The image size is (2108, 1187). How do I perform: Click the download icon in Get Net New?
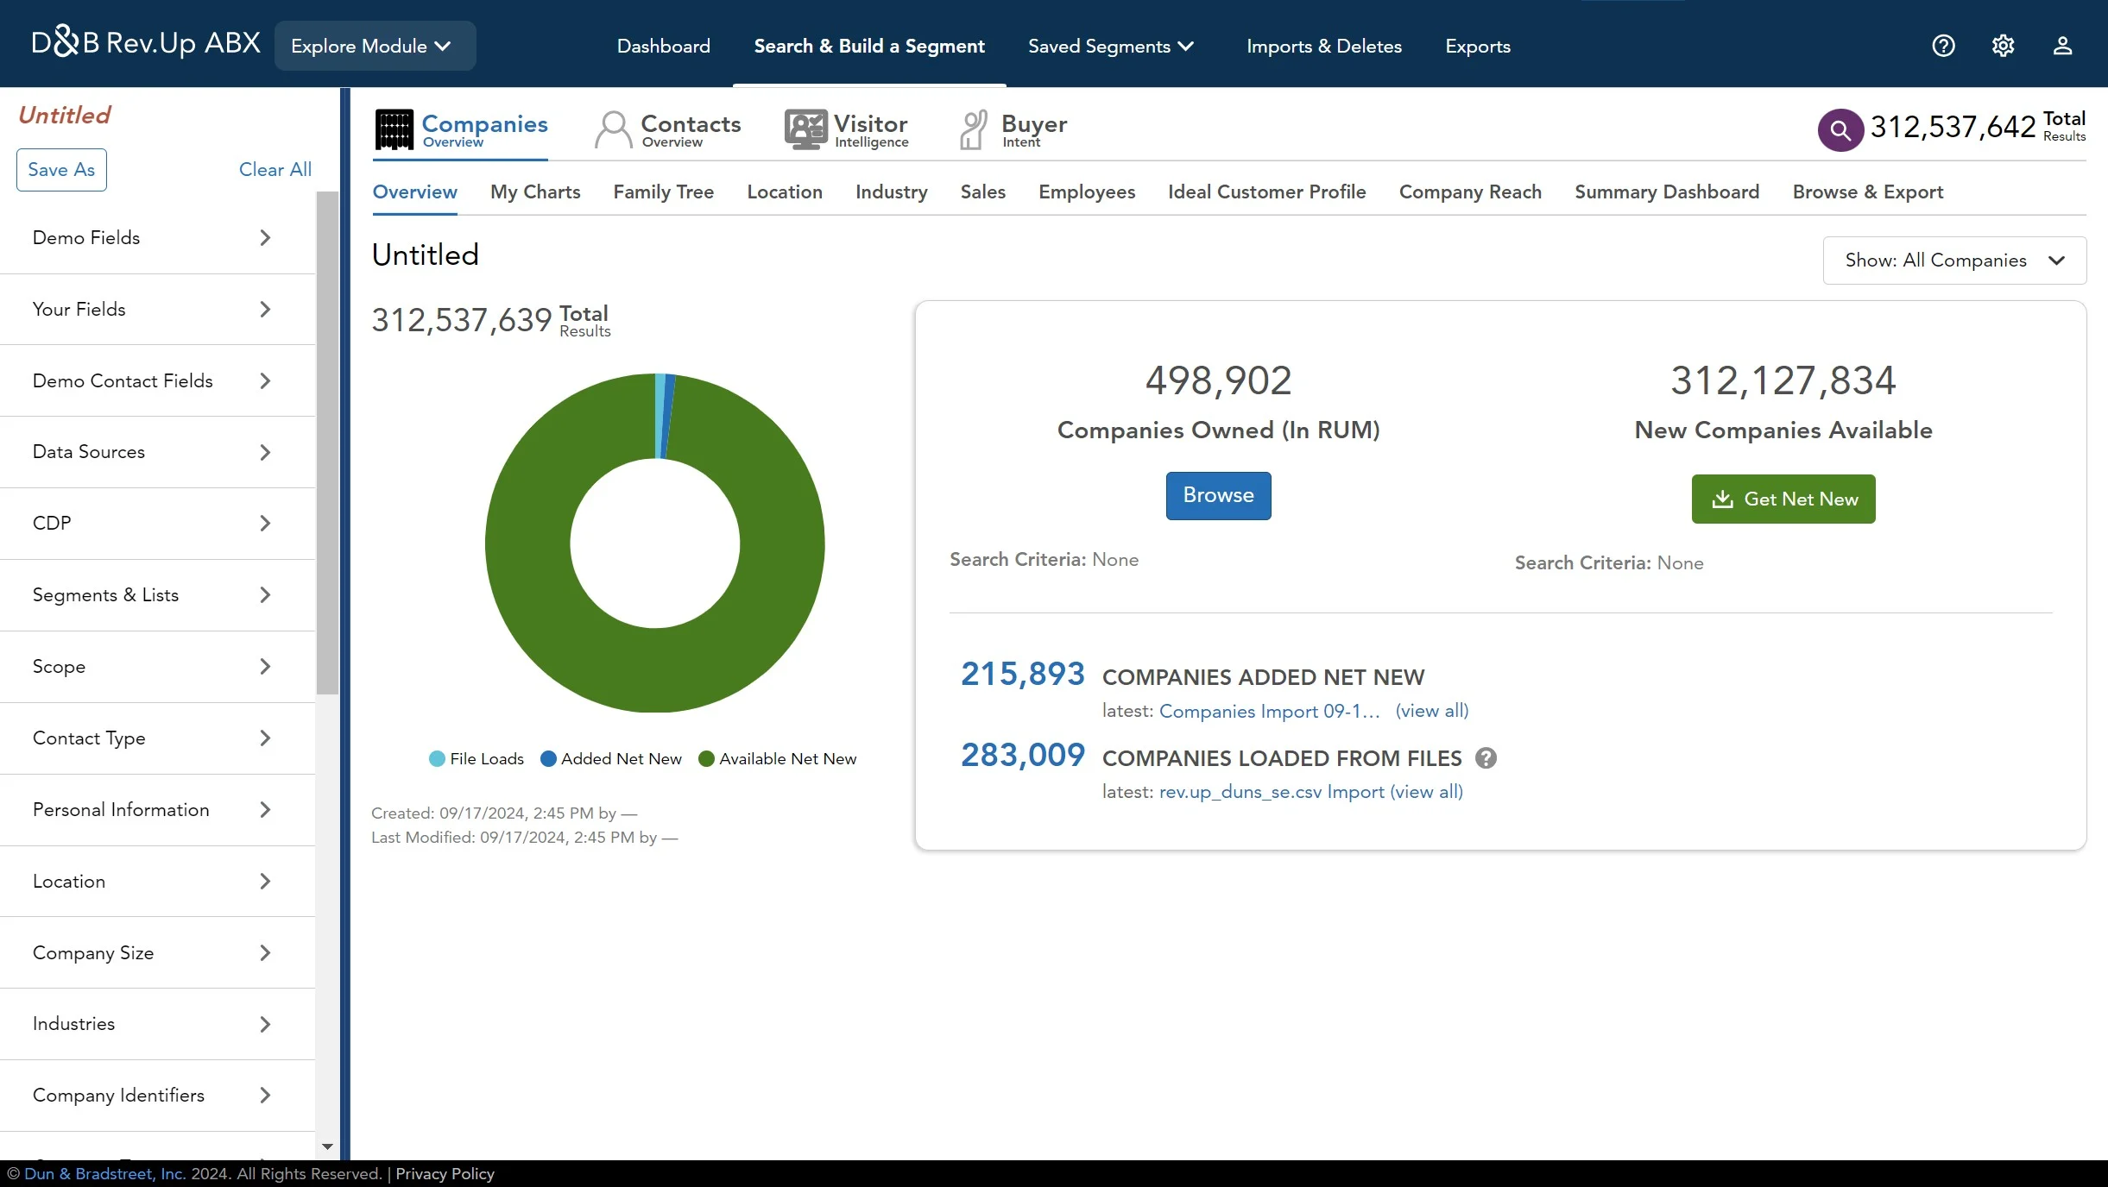(1723, 499)
